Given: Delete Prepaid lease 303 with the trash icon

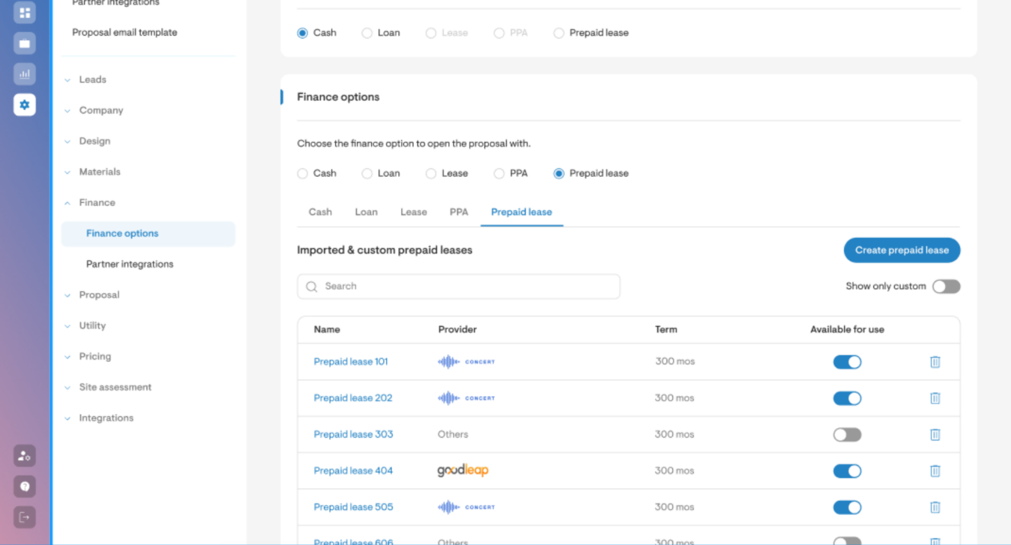Looking at the screenshot, I should point(935,435).
